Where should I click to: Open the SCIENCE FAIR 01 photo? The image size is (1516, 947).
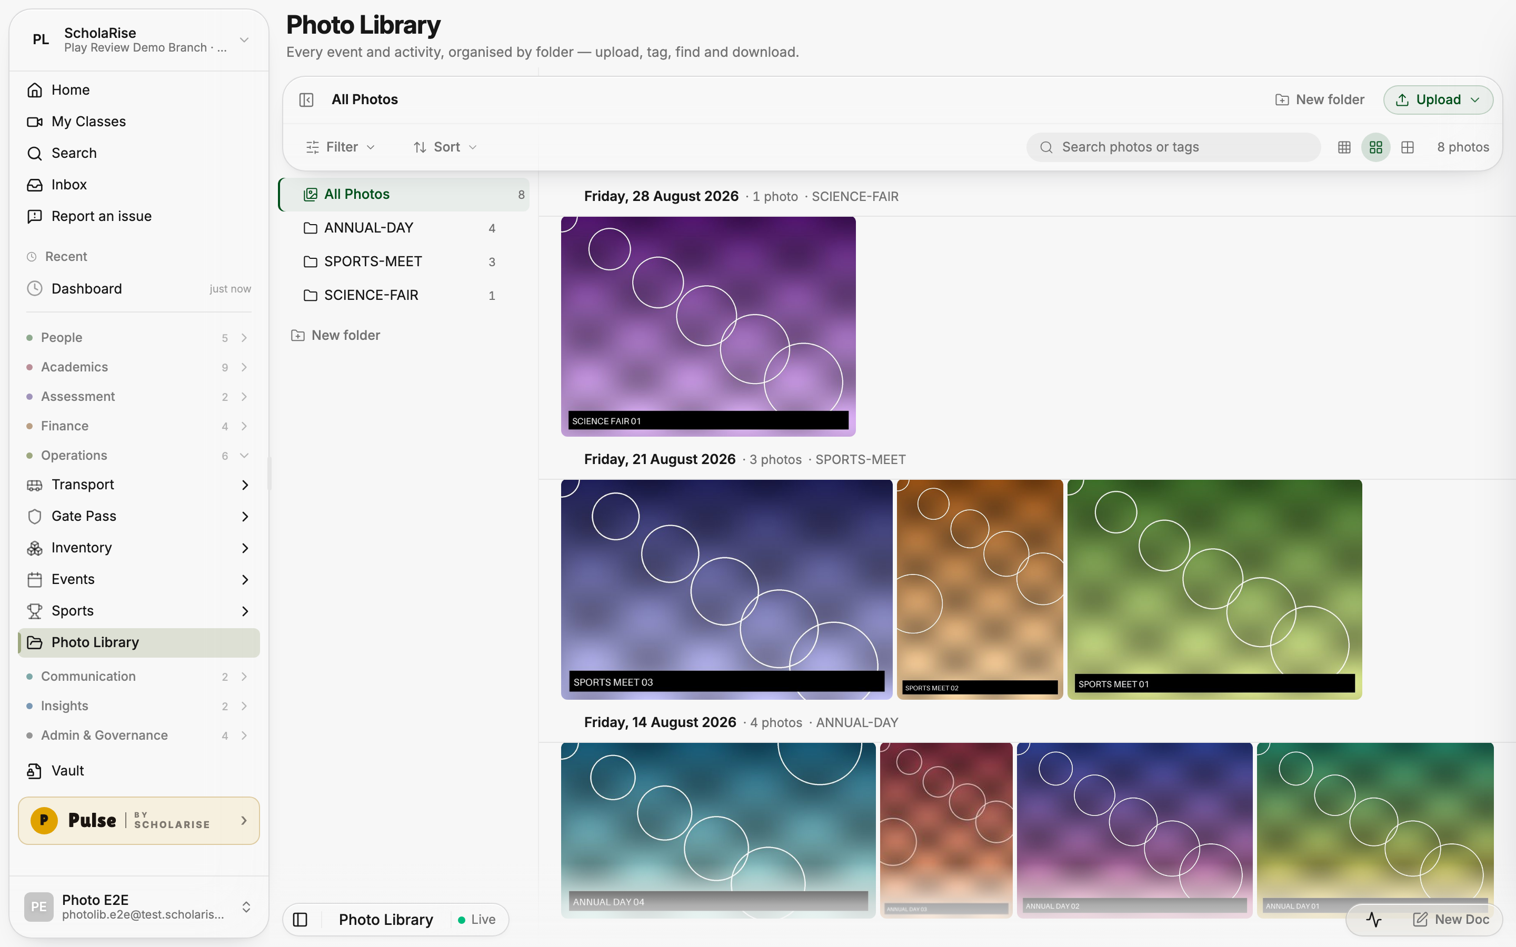click(709, 326)
